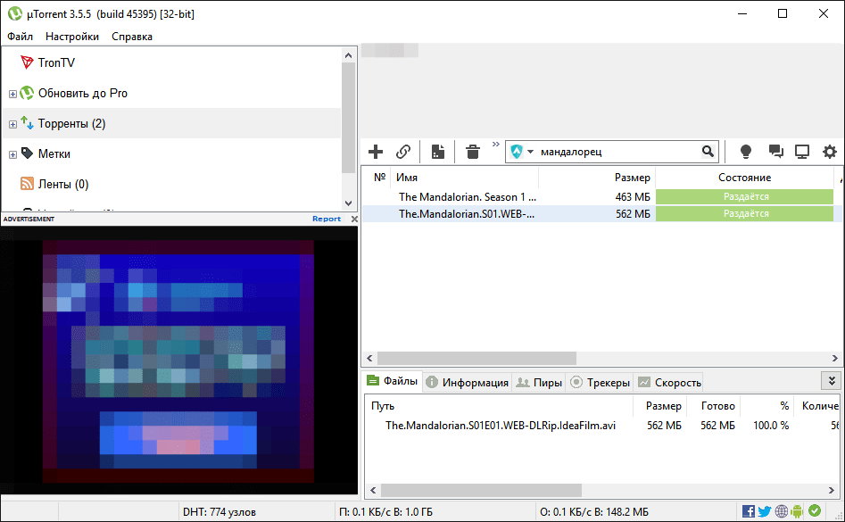Screen dimensions: 845x522
Task: Click the Report advertisement link
Action: (327, 219)
